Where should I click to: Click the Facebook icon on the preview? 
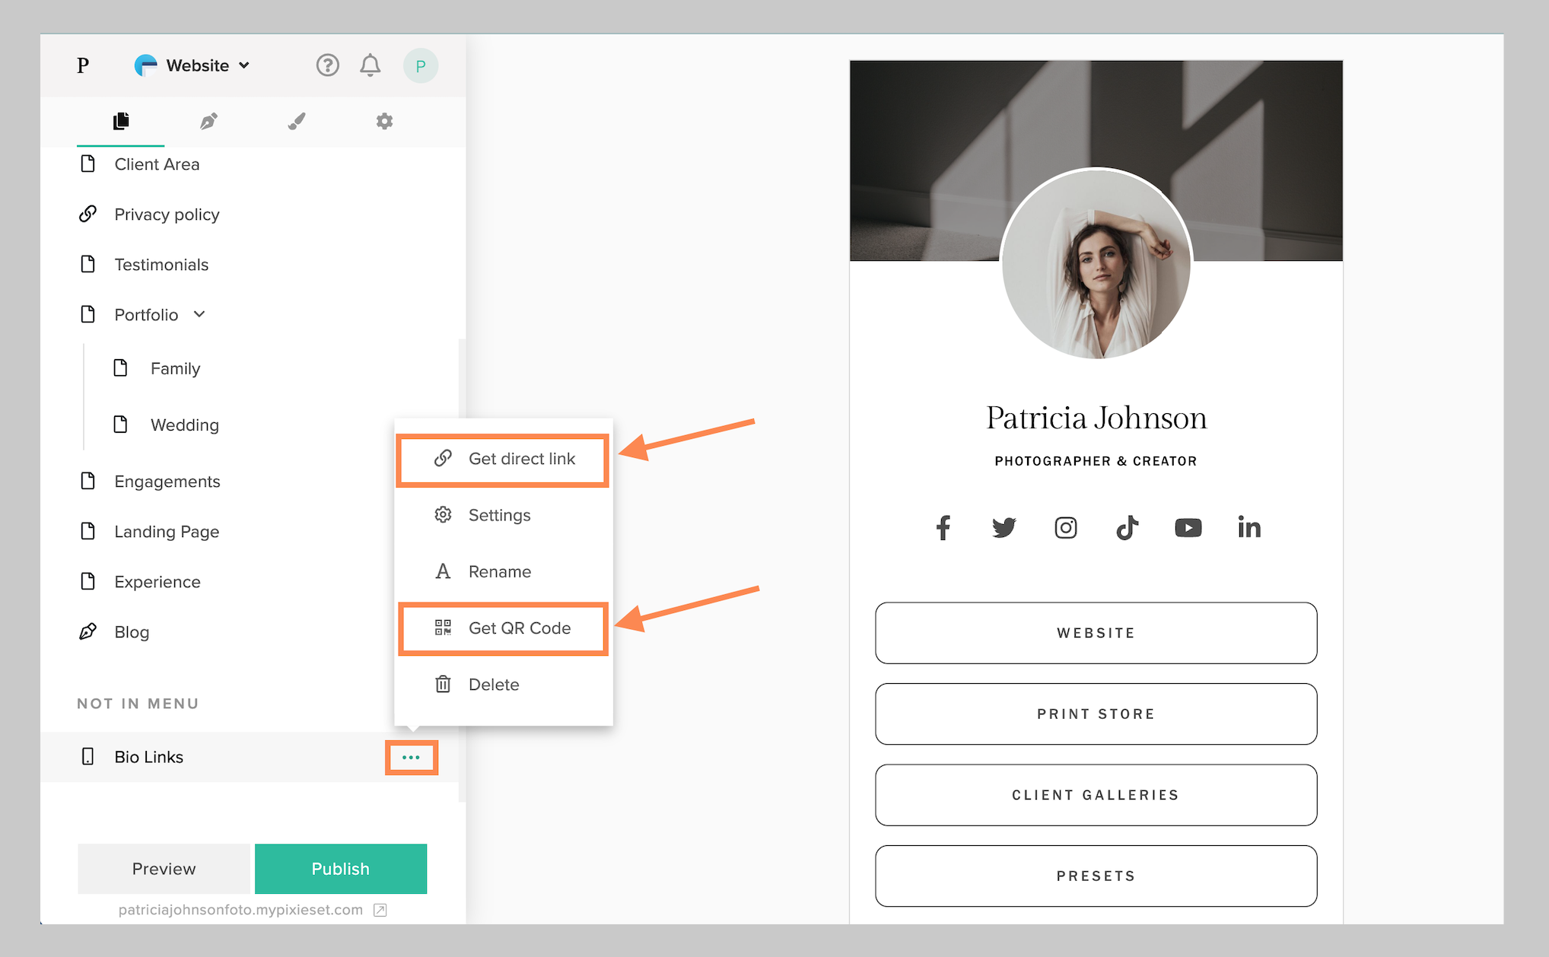coord(943,527)
